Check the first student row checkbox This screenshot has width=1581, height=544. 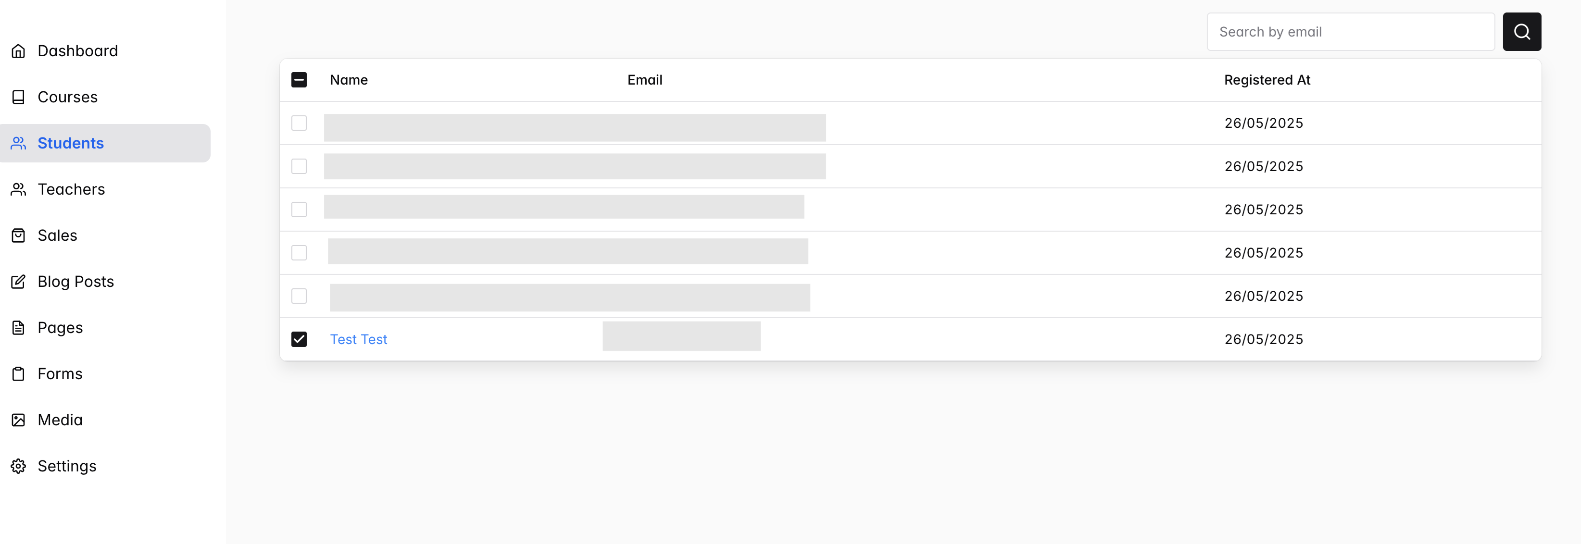[x=299, y=124]
